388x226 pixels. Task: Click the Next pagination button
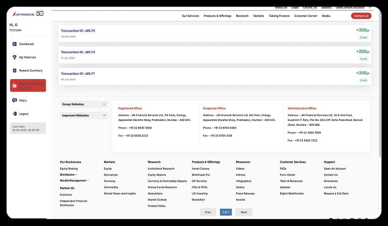(244, 212)
